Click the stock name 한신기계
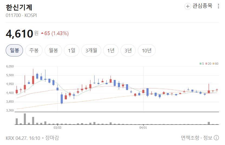The image size is (225, 145). (x=19, y=8)
